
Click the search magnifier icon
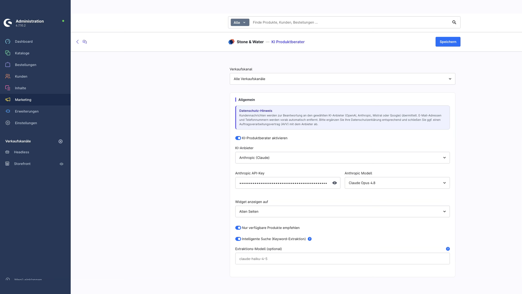click(454, 22)
